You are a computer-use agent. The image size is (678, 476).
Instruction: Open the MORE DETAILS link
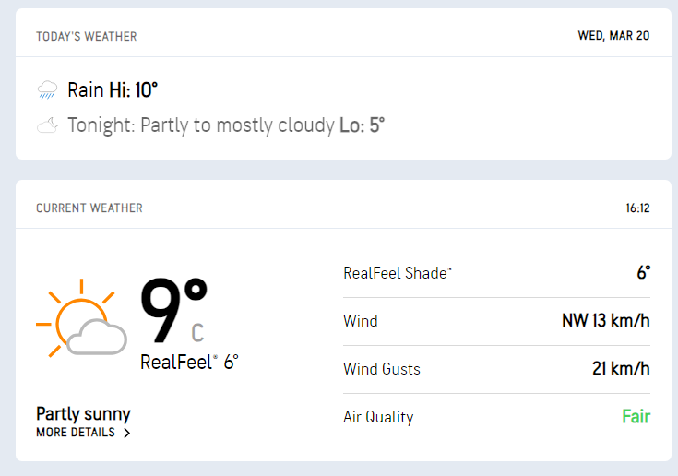click(x=76, y=433)
